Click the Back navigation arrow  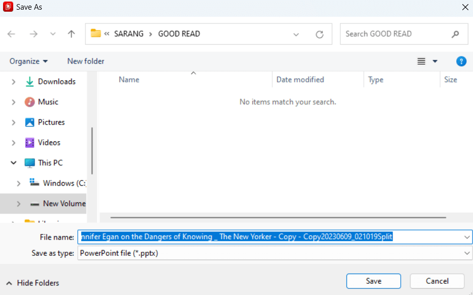12,34
